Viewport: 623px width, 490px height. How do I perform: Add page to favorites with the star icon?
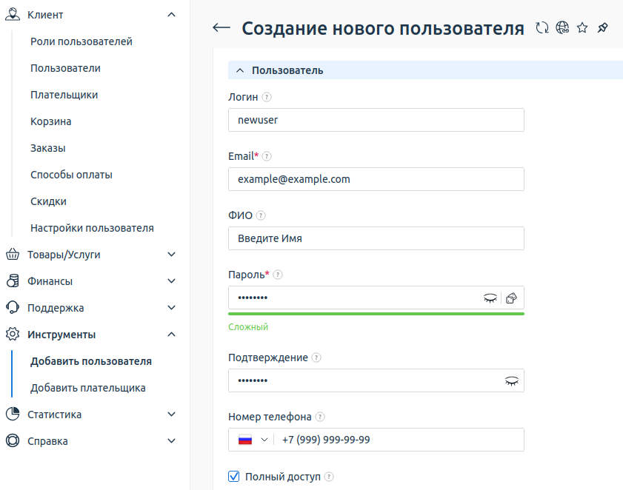point(582,28)
